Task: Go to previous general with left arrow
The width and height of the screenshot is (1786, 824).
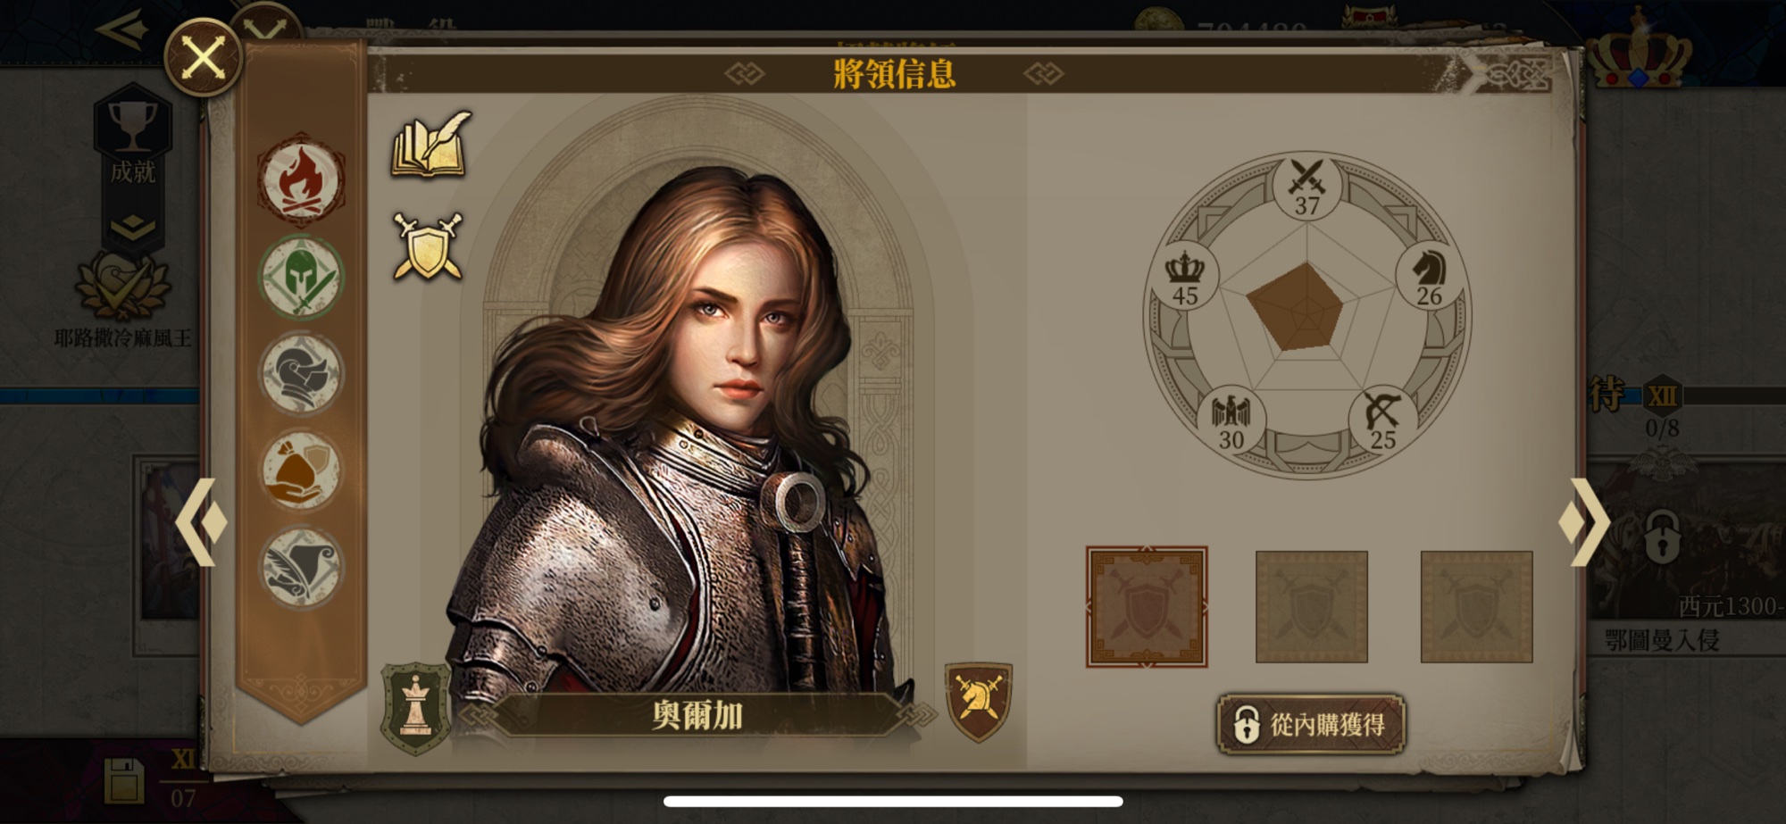Action: pos(200,522)
